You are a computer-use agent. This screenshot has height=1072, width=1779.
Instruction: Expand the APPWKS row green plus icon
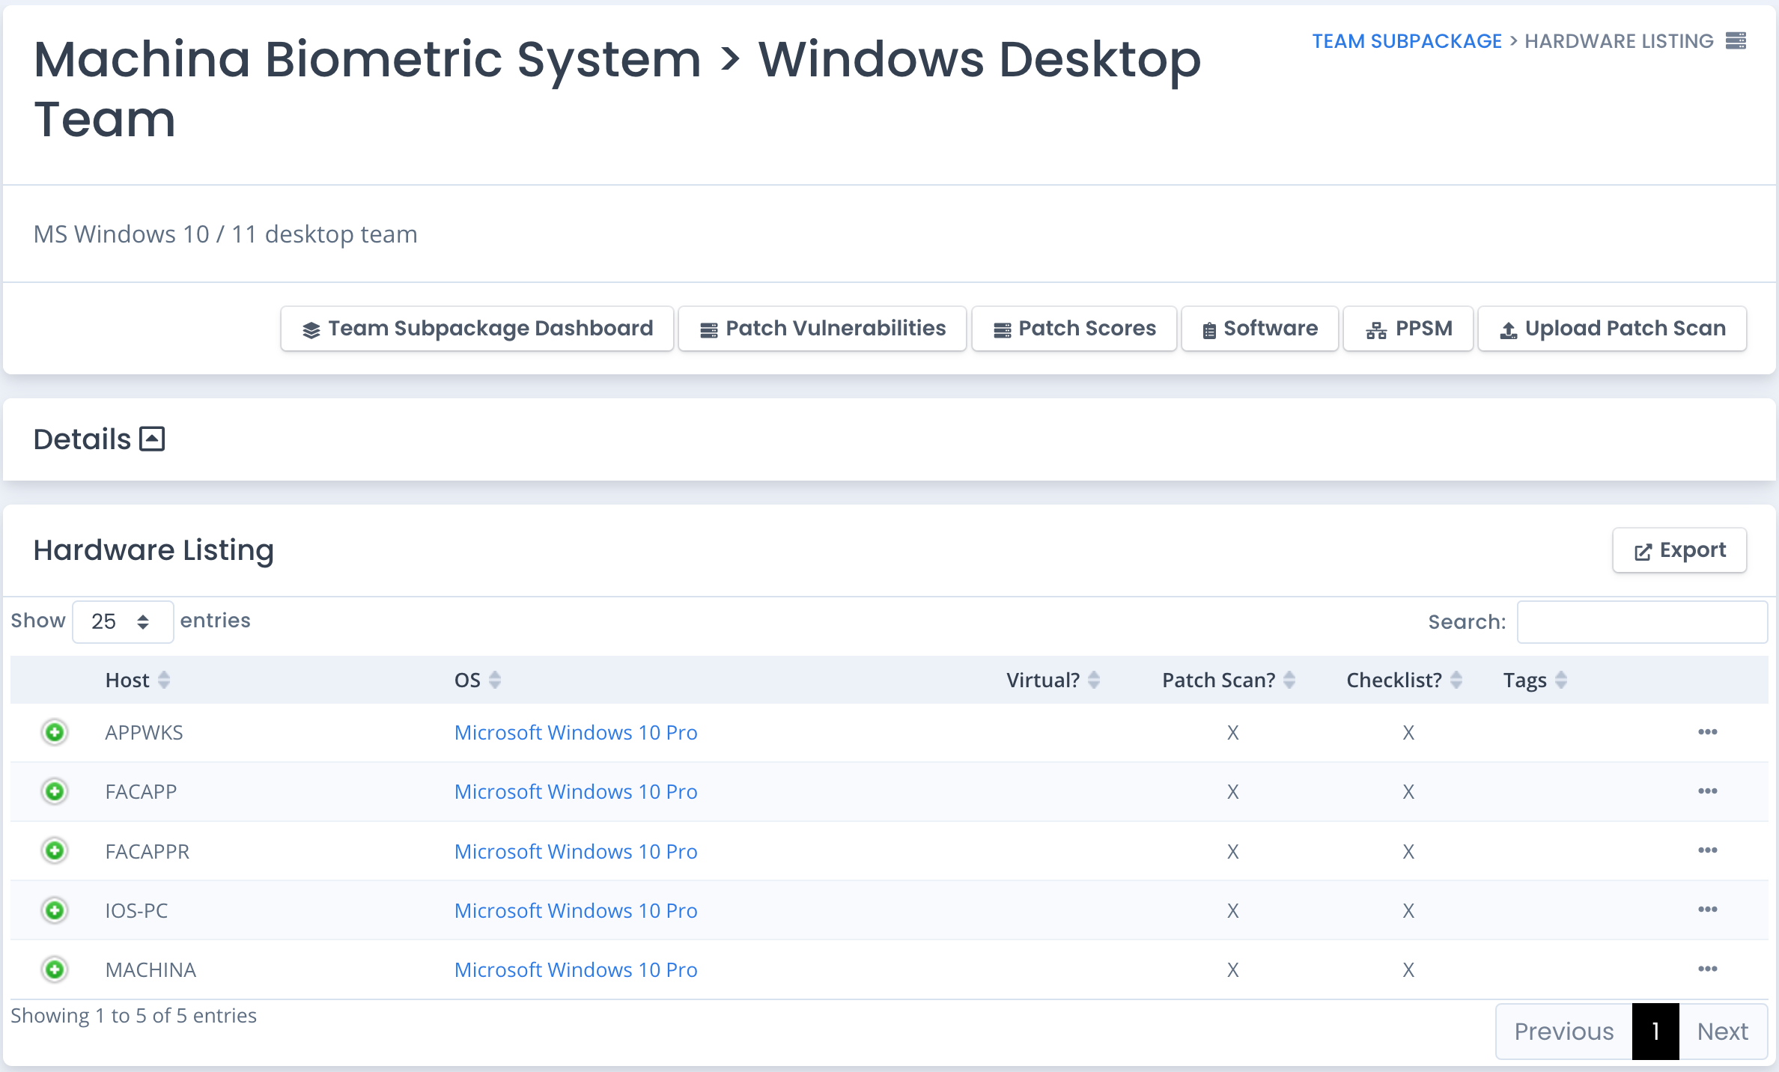click(x=55, y=732)
